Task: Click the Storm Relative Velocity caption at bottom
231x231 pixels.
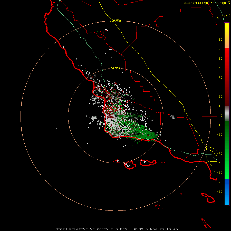Action: point(117,229)
